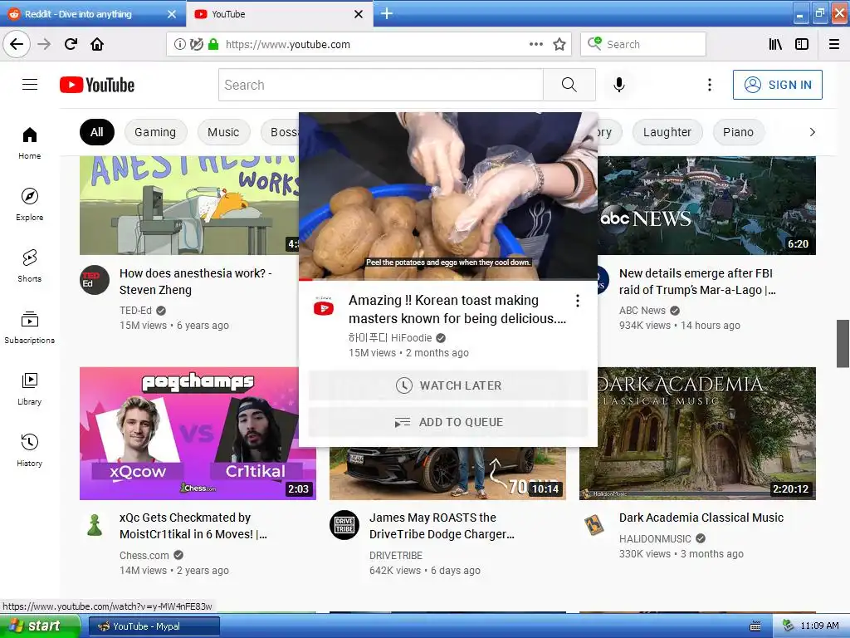
Task: Open Explore in the sidebar
Action: pos(30,204)
